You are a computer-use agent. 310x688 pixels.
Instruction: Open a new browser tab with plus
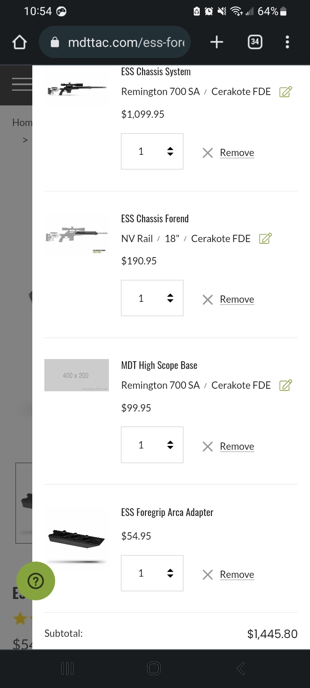[x=217, y=42]
